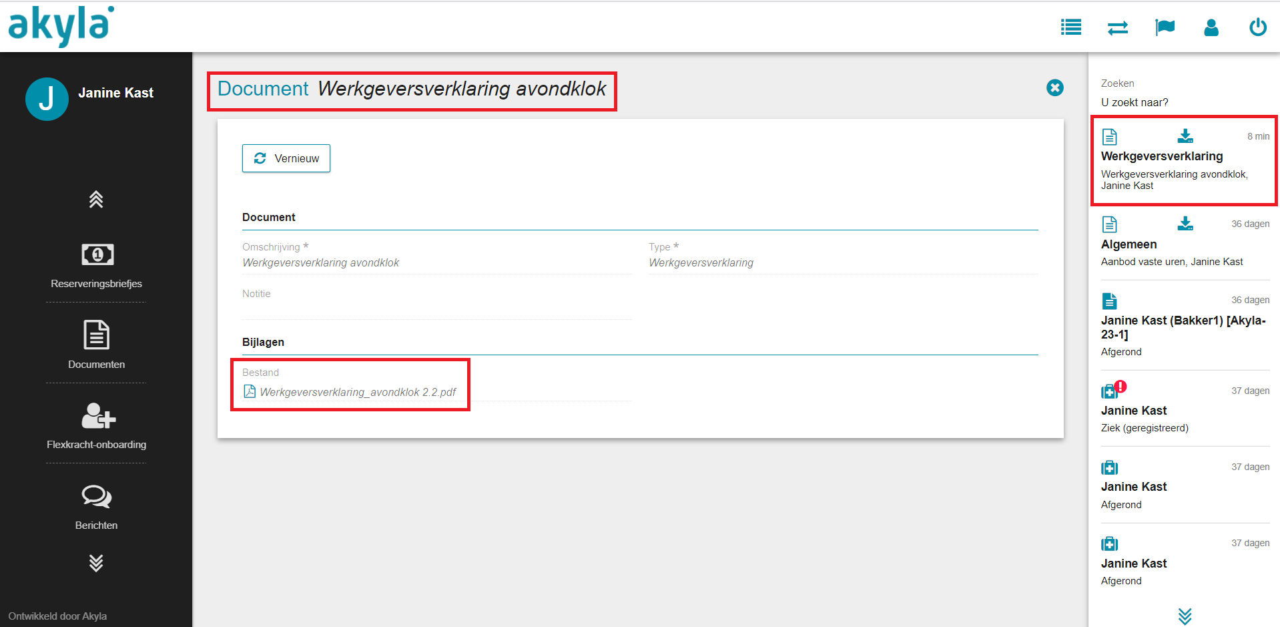Open the Algemeen notification title

click(1129, 244)
